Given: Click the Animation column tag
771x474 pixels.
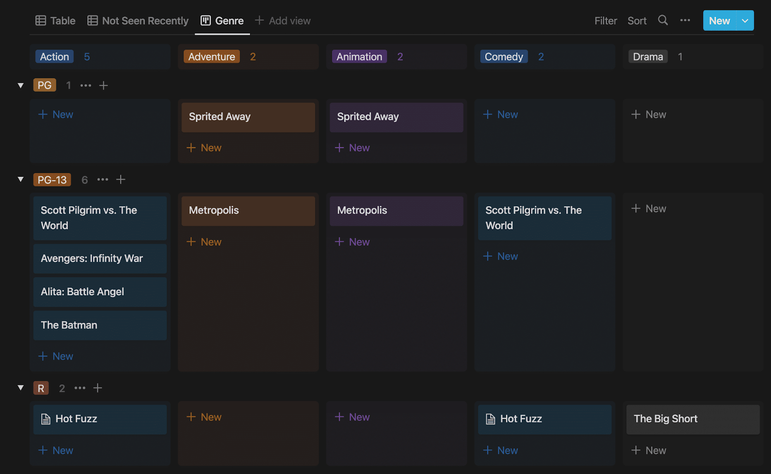Looking at the screenshot, I should pyautogui.click(x=359, y=57).
